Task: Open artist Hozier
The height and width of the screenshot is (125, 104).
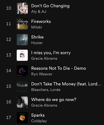Action: pyautogui.click(x=37, y=43)
